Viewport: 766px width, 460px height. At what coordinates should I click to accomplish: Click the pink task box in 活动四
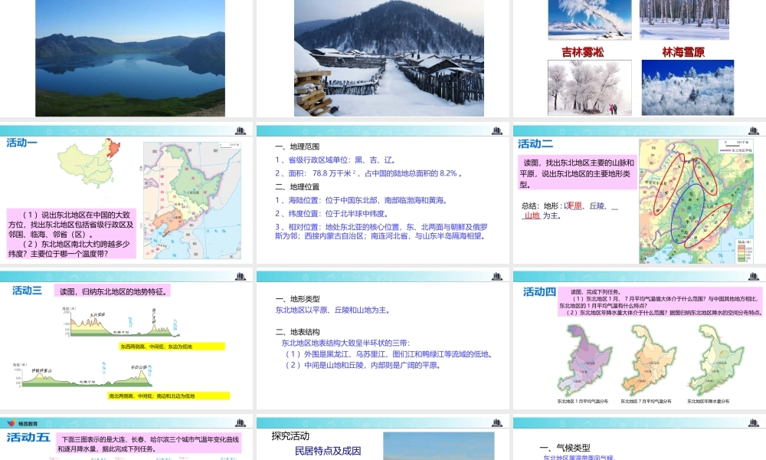(660, 302)
